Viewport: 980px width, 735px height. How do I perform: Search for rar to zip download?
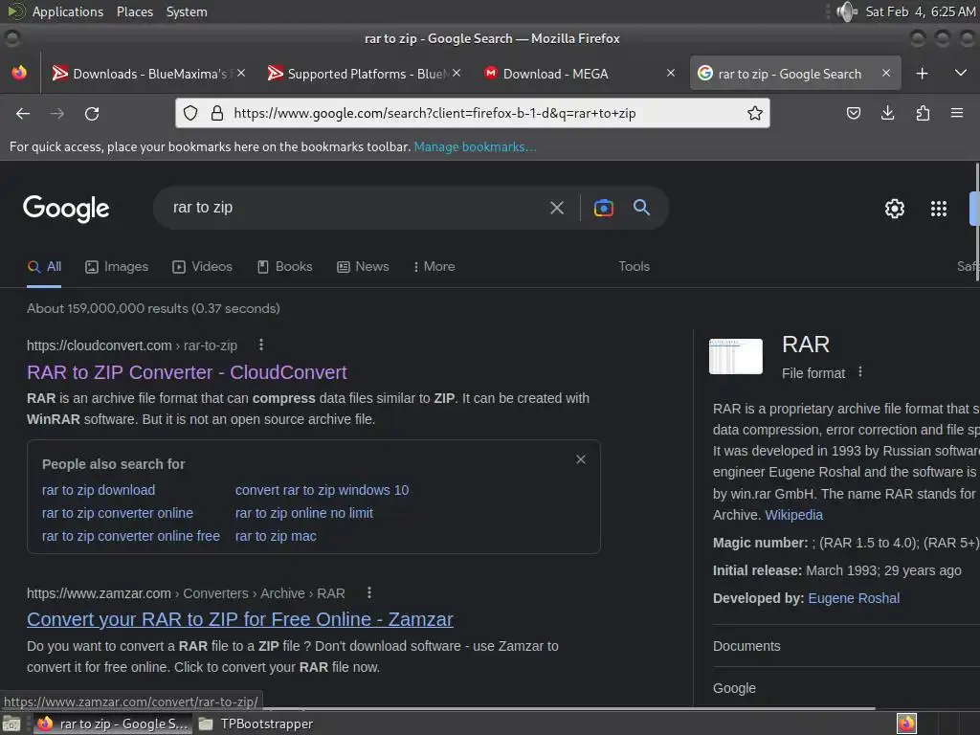[99, 490]
